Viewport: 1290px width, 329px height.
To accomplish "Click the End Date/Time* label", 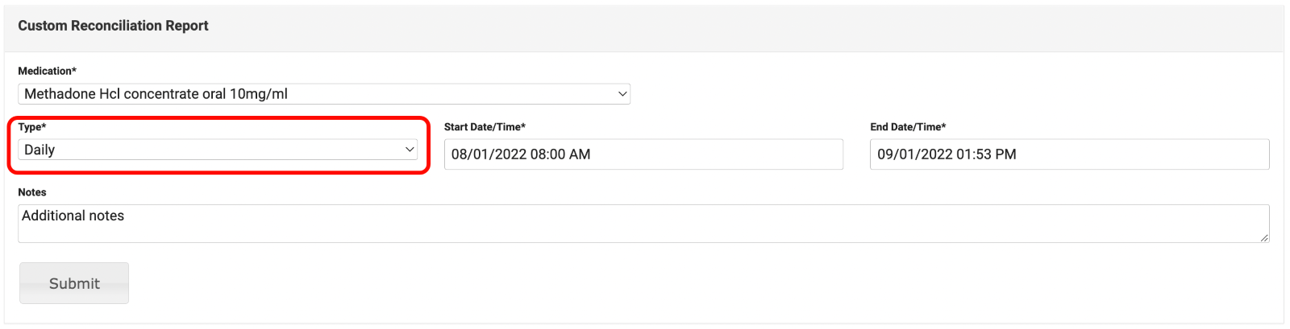I will [908, 127].
